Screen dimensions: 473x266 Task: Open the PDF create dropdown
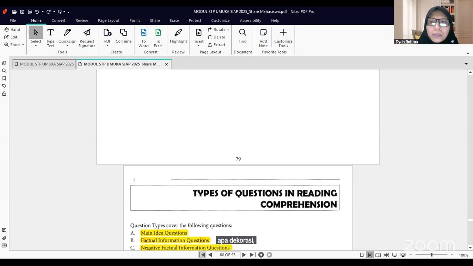click(x=108, y=46)
